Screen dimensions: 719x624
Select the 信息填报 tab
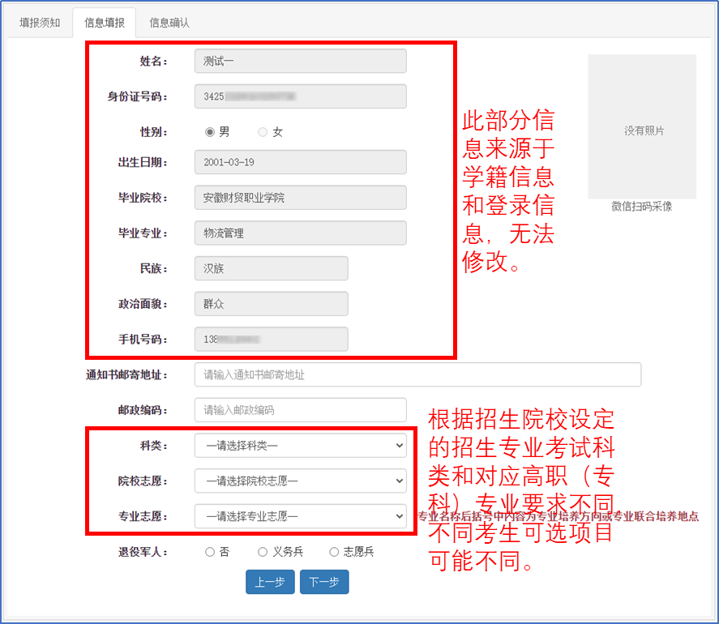click(x=104, y=23)
